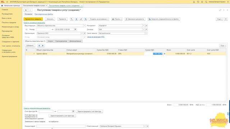Click Загрузить (перезаполнить) из файла button
This screenshot has width=230, height=129.
point(164,19)
